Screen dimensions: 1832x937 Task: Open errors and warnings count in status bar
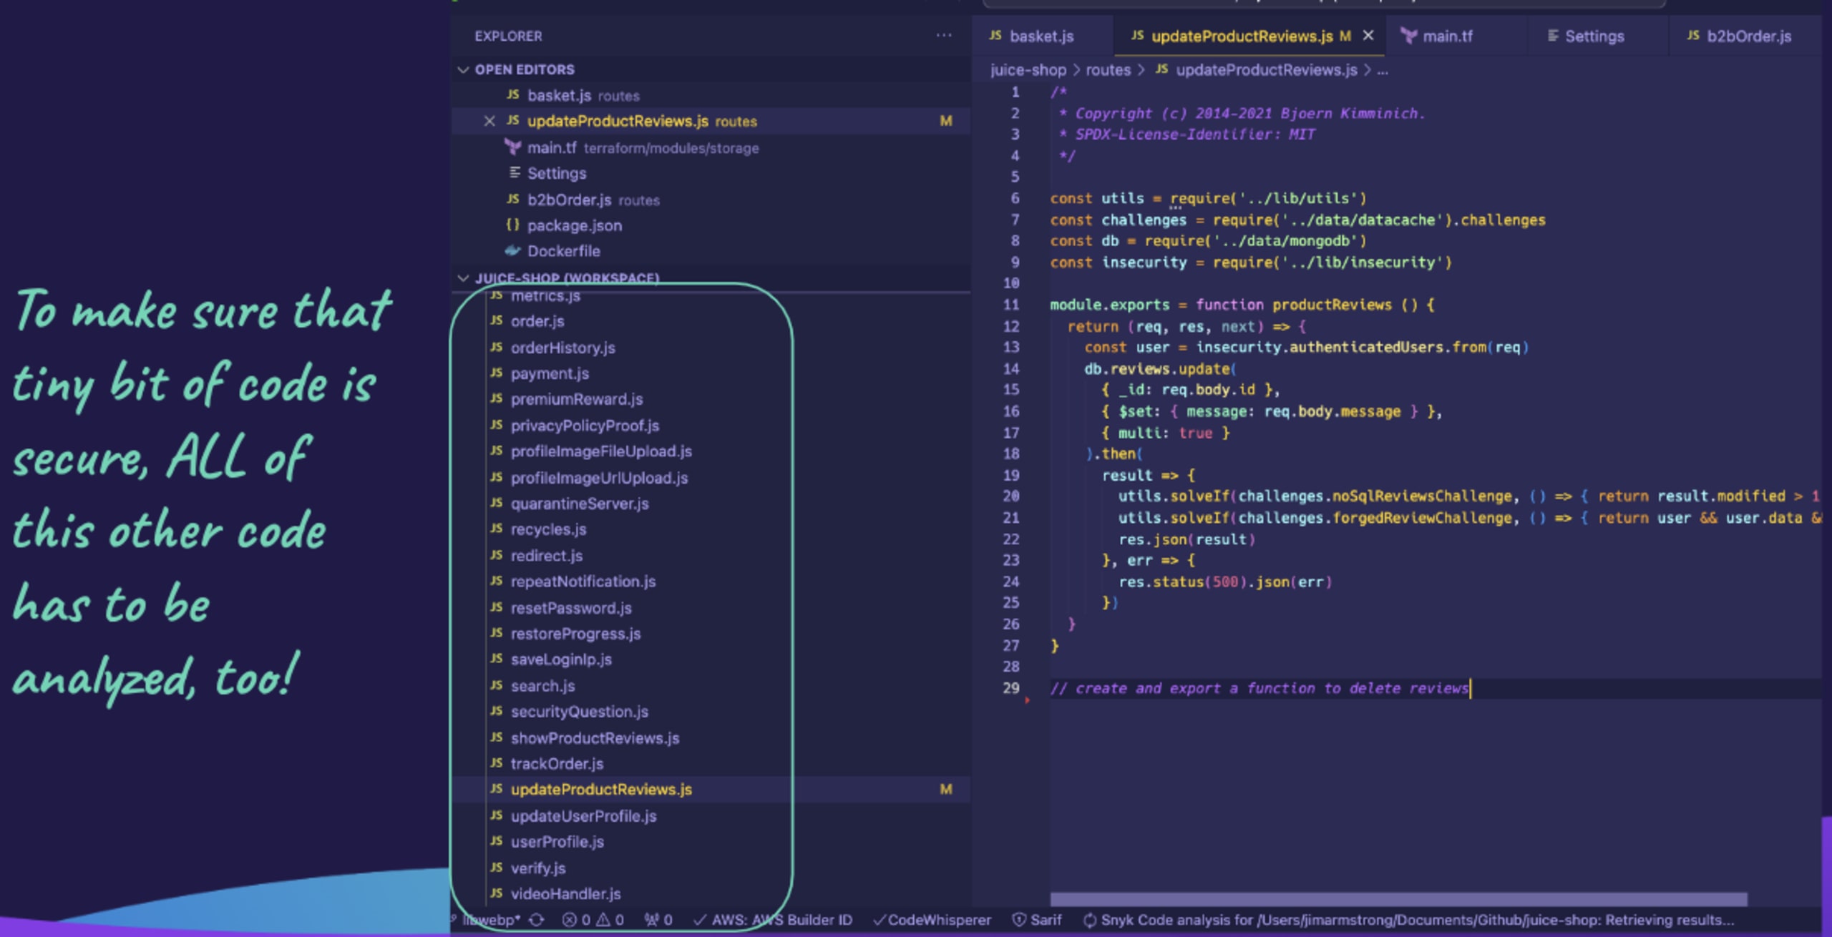pos(593,920)
